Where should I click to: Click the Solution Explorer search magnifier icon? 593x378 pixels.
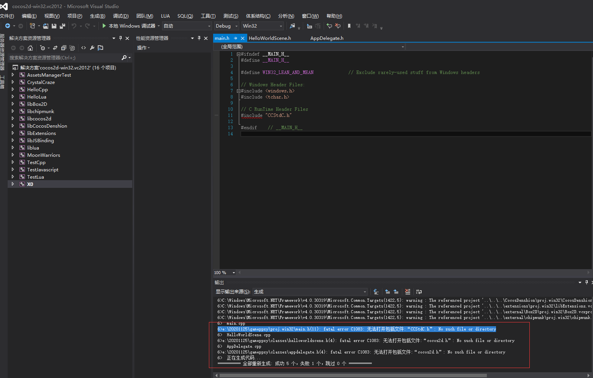point(124,58)
